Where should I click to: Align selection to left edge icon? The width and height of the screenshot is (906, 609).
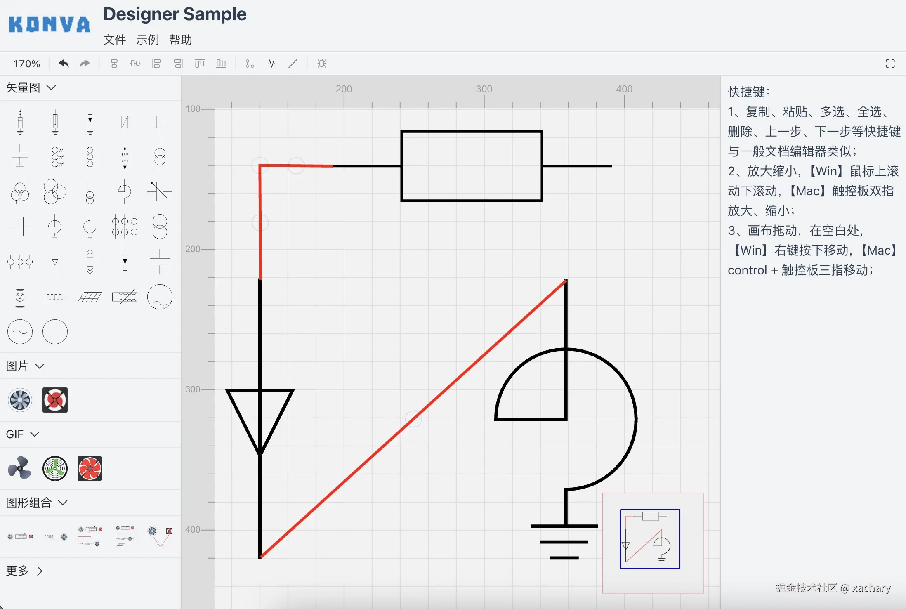[x=156, y=64]
